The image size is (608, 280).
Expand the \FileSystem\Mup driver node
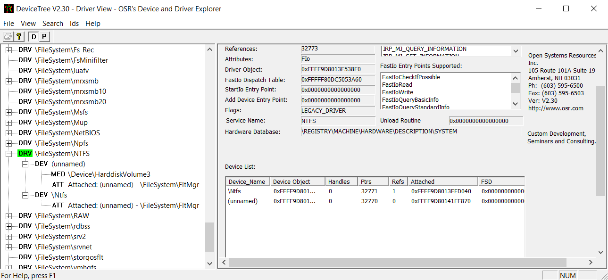[x=8, y=123]
